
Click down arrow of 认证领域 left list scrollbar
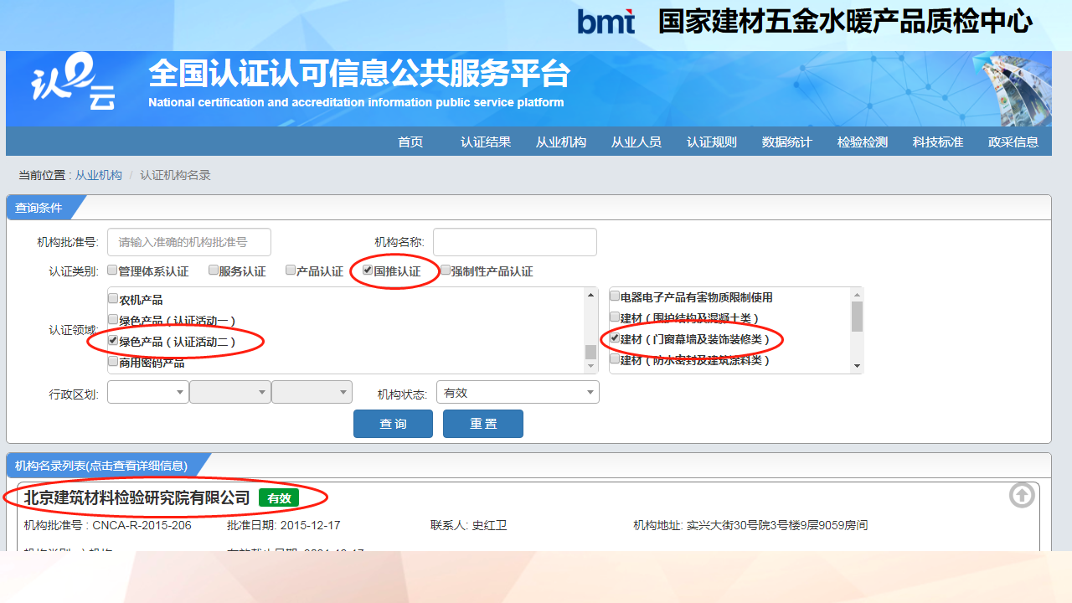pos(591,366)
